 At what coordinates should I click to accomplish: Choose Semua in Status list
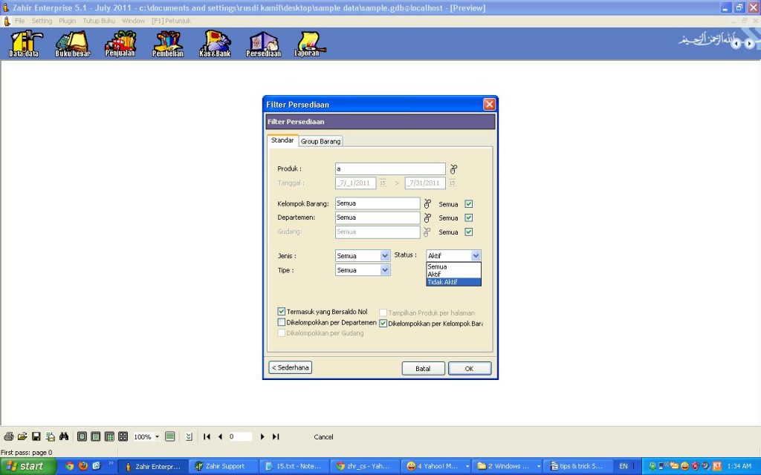click(454, 266)
